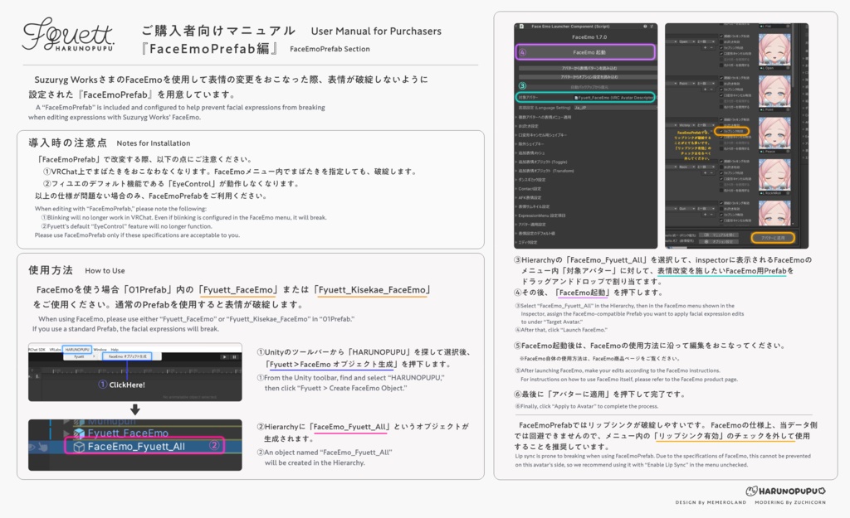The image size is (850, 518).
Task: Click vertical scrollbar in FaceEmo expression list
Action: pos(793,56)
